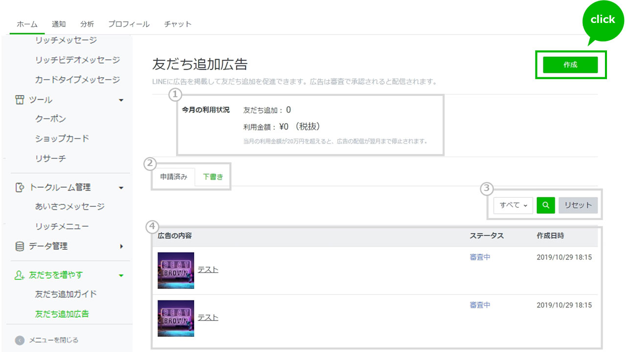Click the second ad's BEAT BROWN thumbnail
626x352 pixels.
point(176,318)
